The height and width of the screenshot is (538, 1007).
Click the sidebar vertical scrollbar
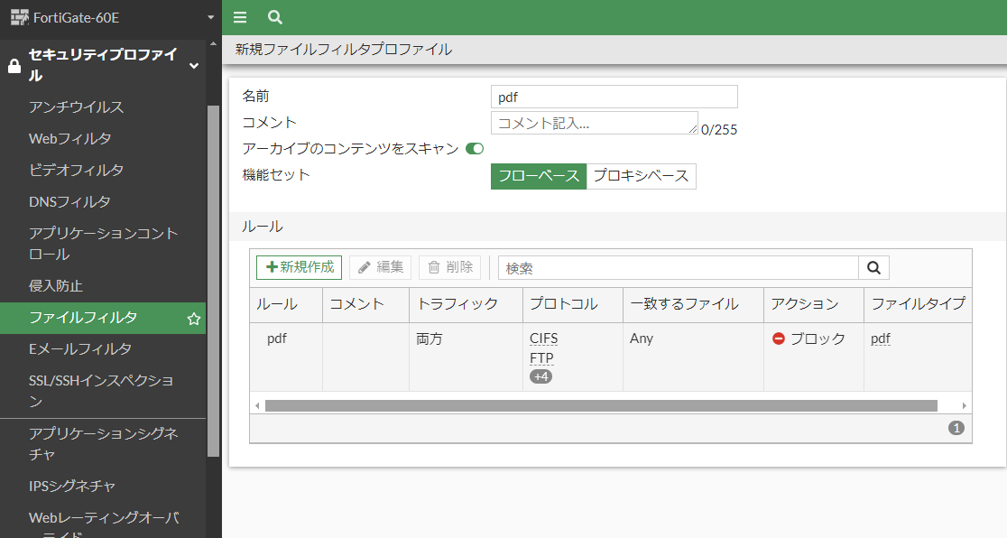pyautogui.click(x=213, y=281)
